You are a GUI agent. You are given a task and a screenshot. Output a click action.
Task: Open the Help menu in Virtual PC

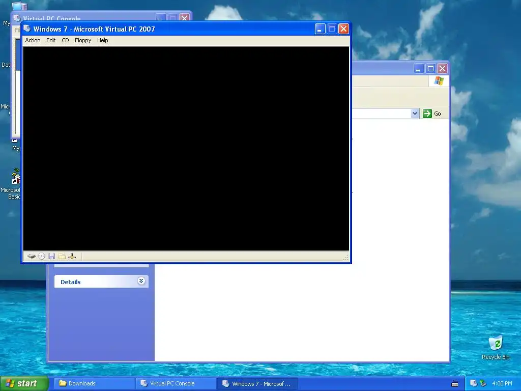(102, 40)
